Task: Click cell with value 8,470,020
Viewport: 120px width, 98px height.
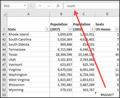Action: tap(61, 70)
